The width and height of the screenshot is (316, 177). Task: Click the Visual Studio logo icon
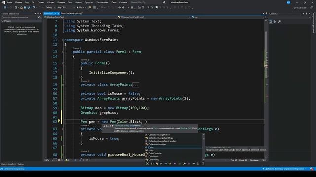(x=3, y=2)
